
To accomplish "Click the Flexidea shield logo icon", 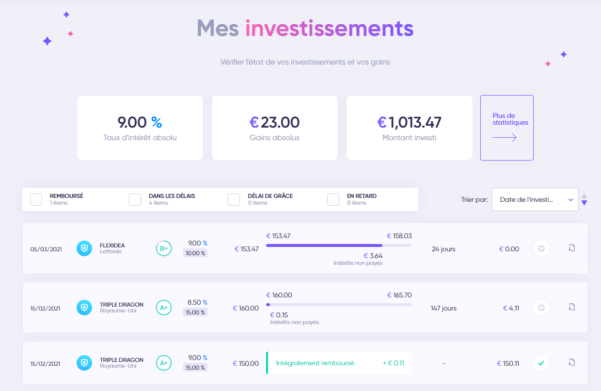I will (x=84, y=248).
